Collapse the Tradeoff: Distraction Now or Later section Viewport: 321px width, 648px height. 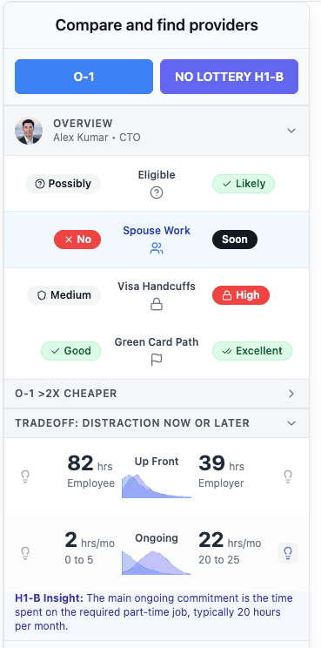tap(291, 423)
